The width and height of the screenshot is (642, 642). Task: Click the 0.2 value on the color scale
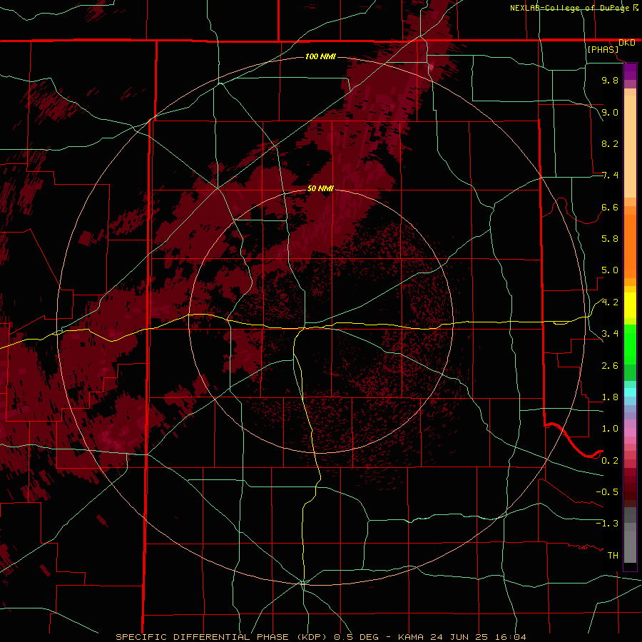610,461
